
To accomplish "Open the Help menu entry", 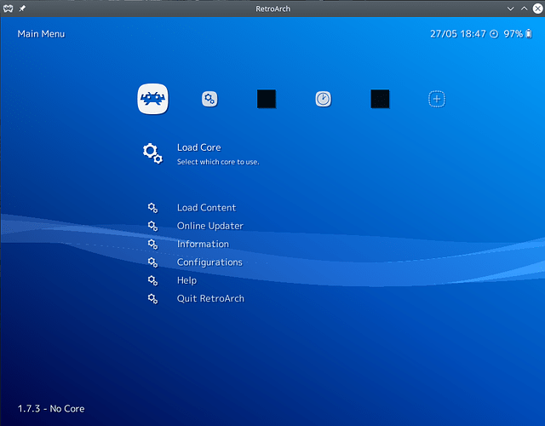I will (x=186, y=280).
